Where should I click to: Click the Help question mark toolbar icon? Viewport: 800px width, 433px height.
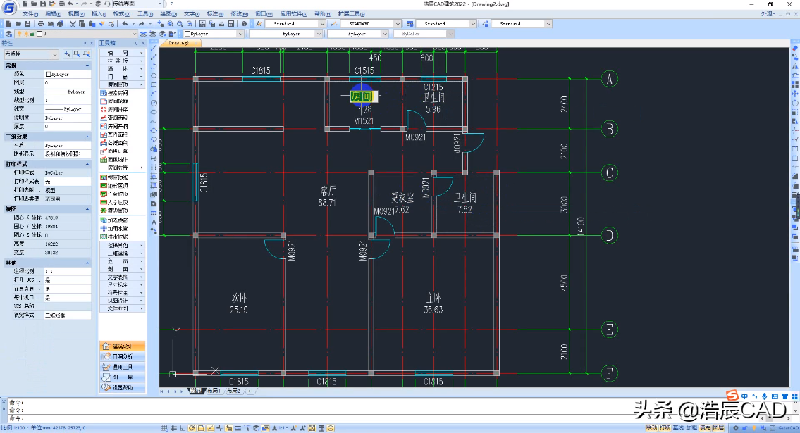(244, 24)
